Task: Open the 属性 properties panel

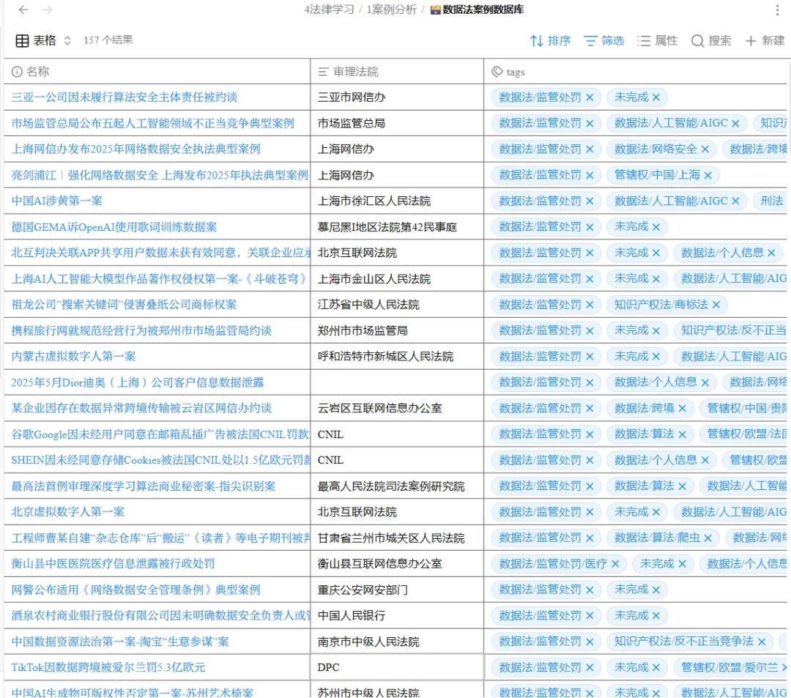Action: tap(657, 41)
